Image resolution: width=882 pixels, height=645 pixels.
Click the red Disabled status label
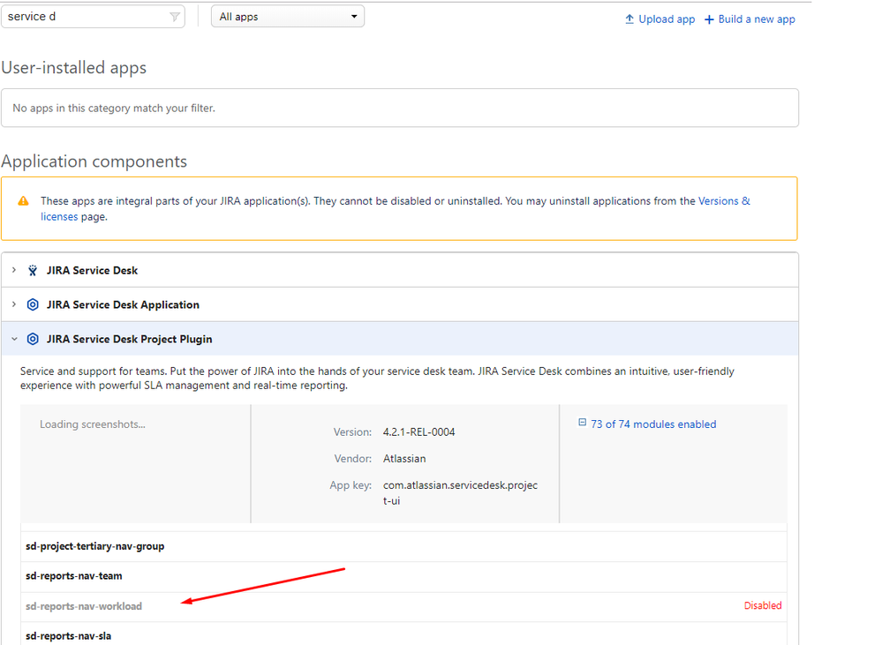[763, 605]
